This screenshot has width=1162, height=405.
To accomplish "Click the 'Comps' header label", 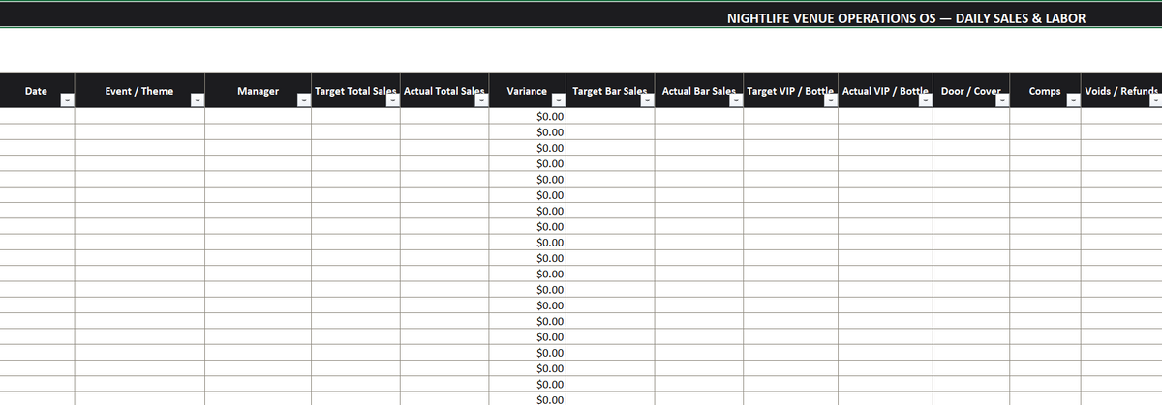I will 1045,91.
